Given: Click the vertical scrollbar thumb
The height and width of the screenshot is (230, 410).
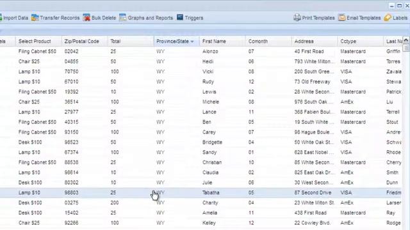Looking at the screenshot, I should click(406, 48).
